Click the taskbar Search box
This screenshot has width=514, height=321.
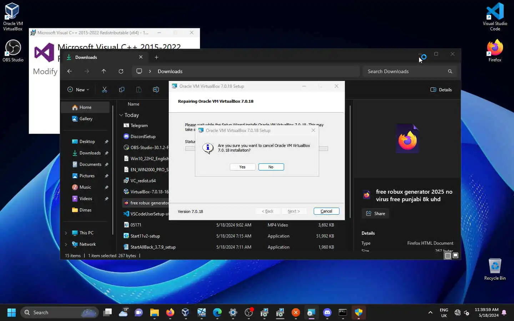pos(59,312)
